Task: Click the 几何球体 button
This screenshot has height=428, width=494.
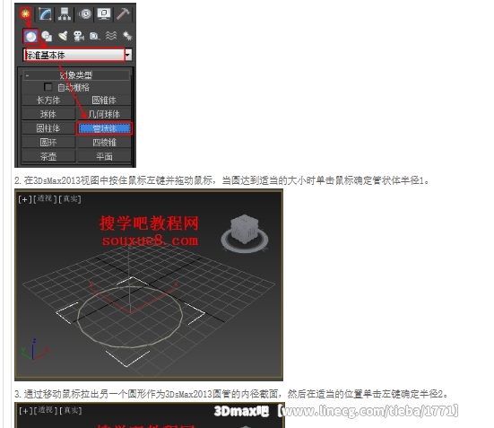Action: click(x=104, y=114)
